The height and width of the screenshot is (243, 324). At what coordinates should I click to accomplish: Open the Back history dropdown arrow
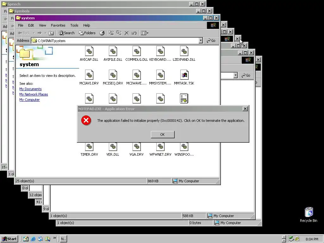[34, 33]
